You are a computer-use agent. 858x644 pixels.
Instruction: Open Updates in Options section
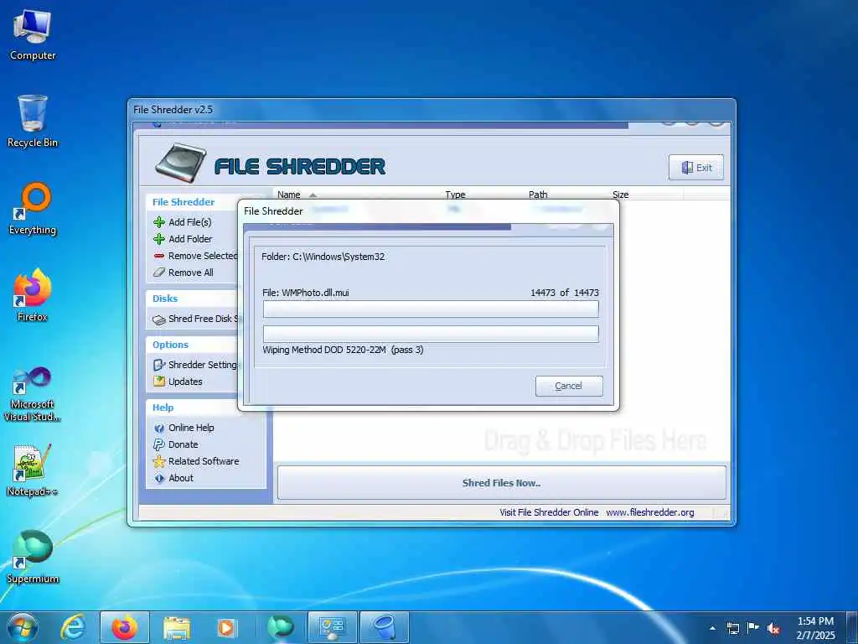click(x=185, y=382)
